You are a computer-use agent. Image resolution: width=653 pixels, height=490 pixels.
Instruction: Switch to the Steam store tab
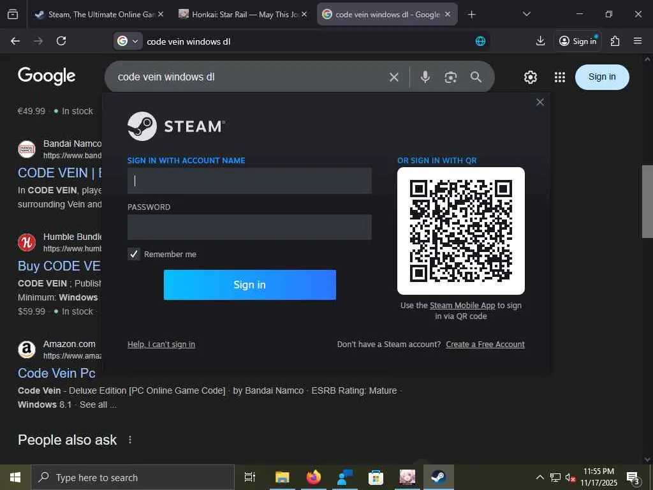(99, 15)
